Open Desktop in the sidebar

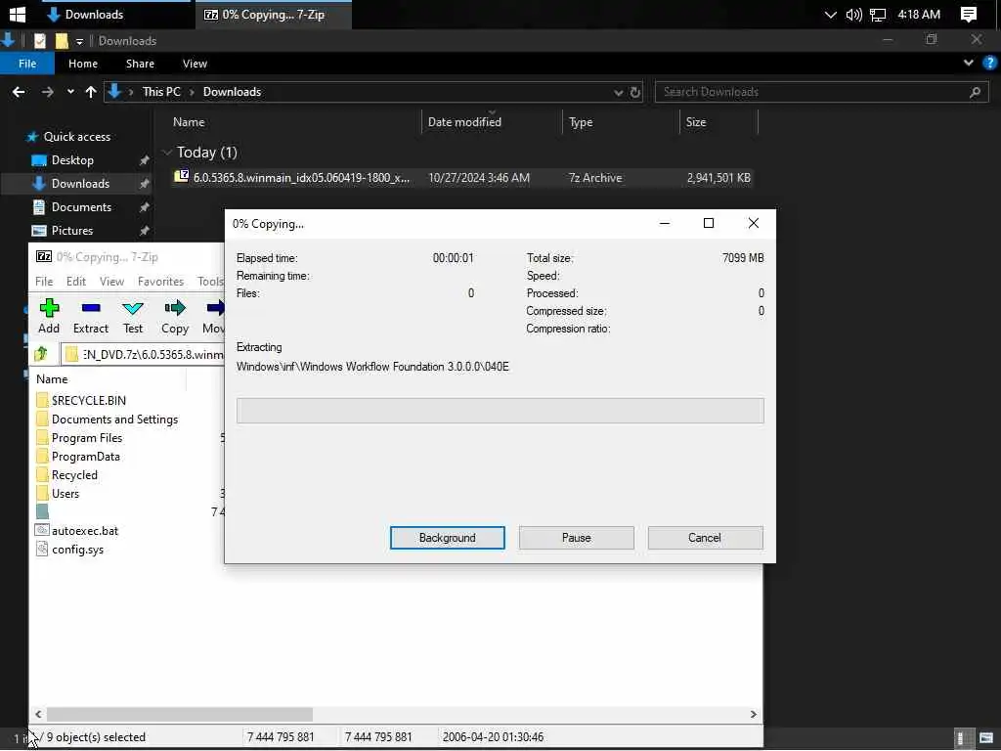click(x=72, y=160)
